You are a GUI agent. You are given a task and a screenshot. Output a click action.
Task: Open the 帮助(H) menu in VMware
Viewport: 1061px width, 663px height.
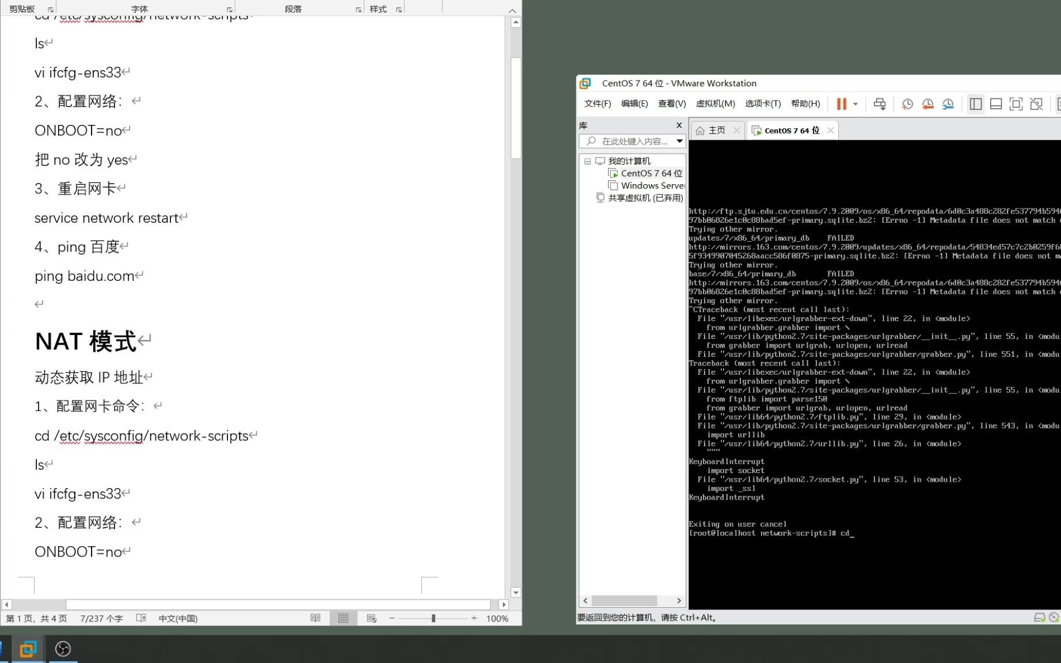[805, 104]
